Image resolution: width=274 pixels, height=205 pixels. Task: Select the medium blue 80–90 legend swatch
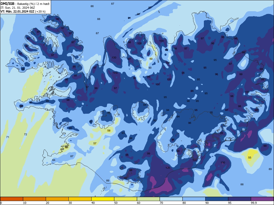pyautogui.click(x=194, y=199)
